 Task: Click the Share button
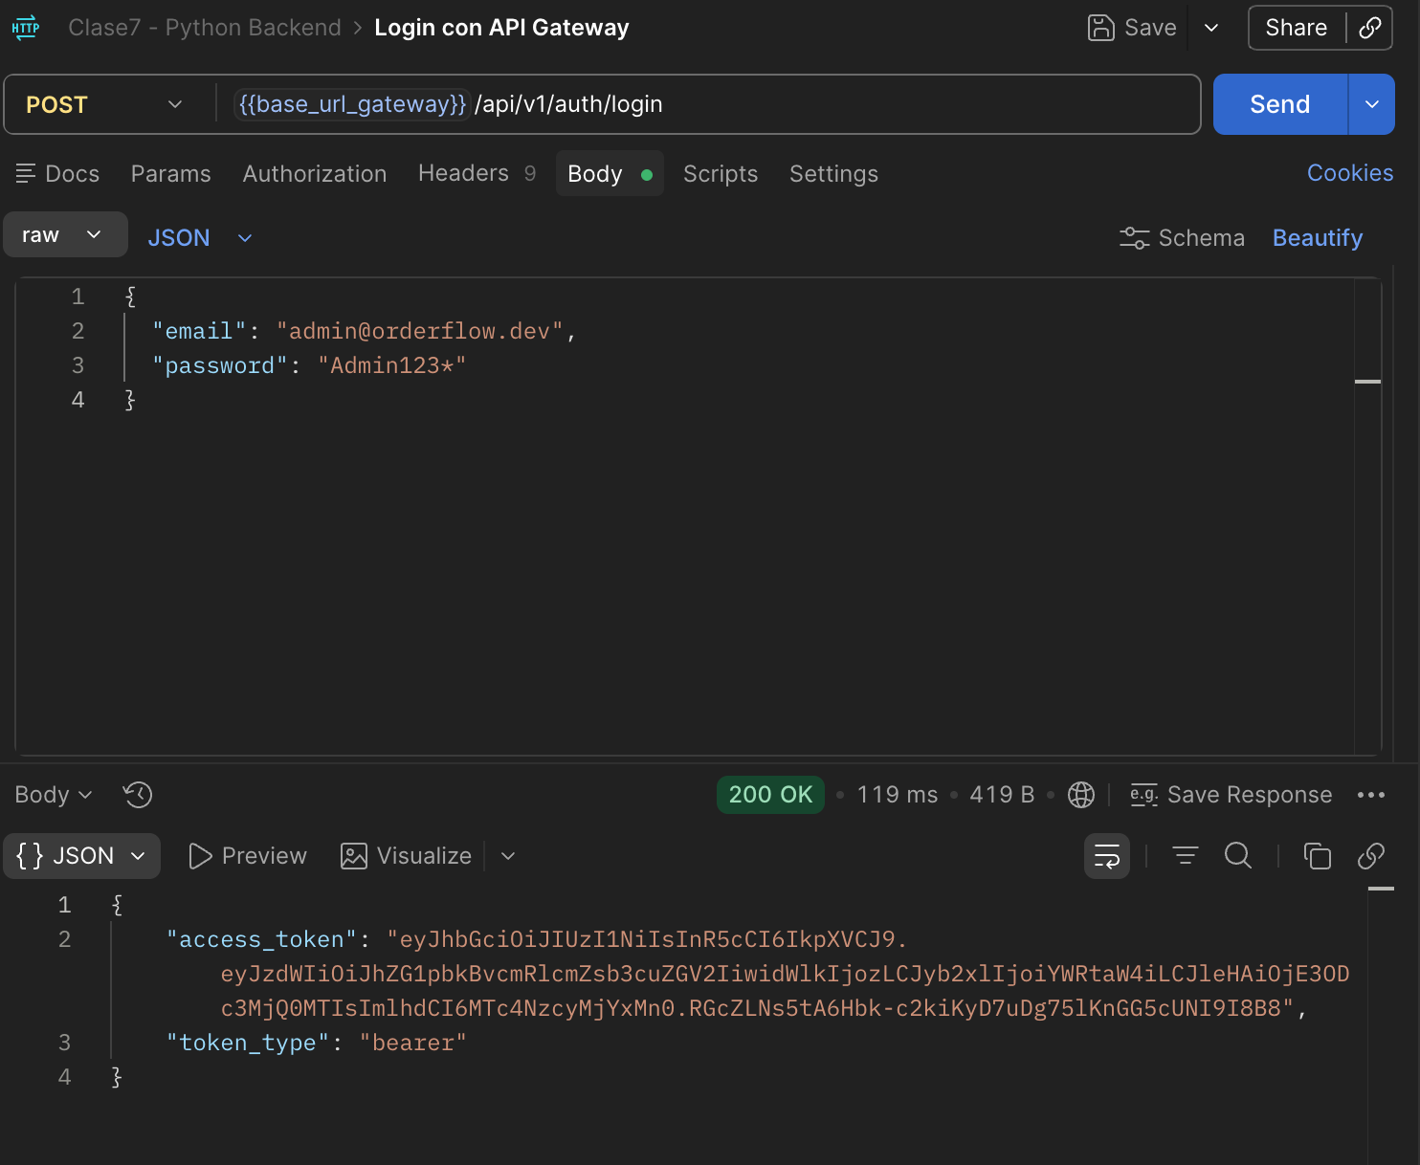(1297, 28)
